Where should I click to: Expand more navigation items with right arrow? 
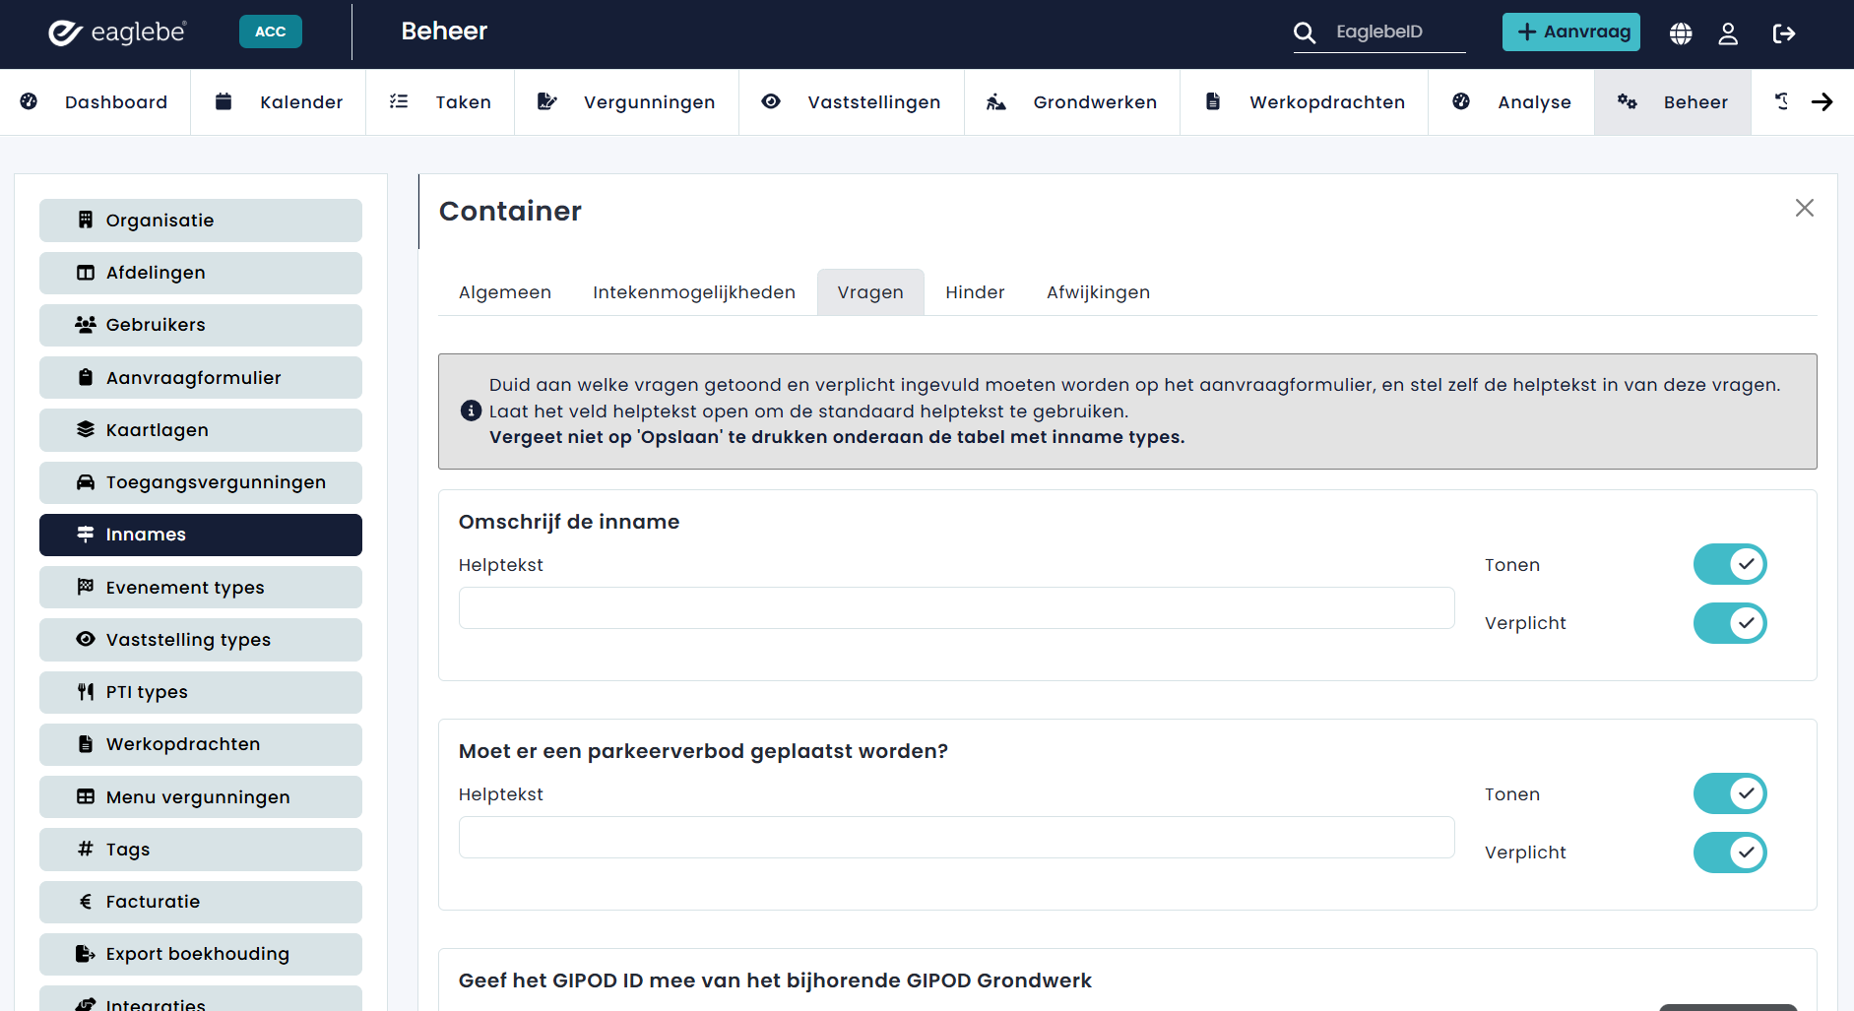1822,101
